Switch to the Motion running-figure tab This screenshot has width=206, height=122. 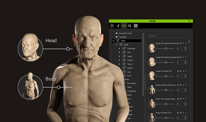click(x=118, y=26)
